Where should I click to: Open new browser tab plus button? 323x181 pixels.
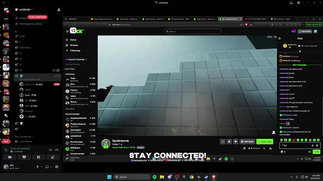[297, 19]
